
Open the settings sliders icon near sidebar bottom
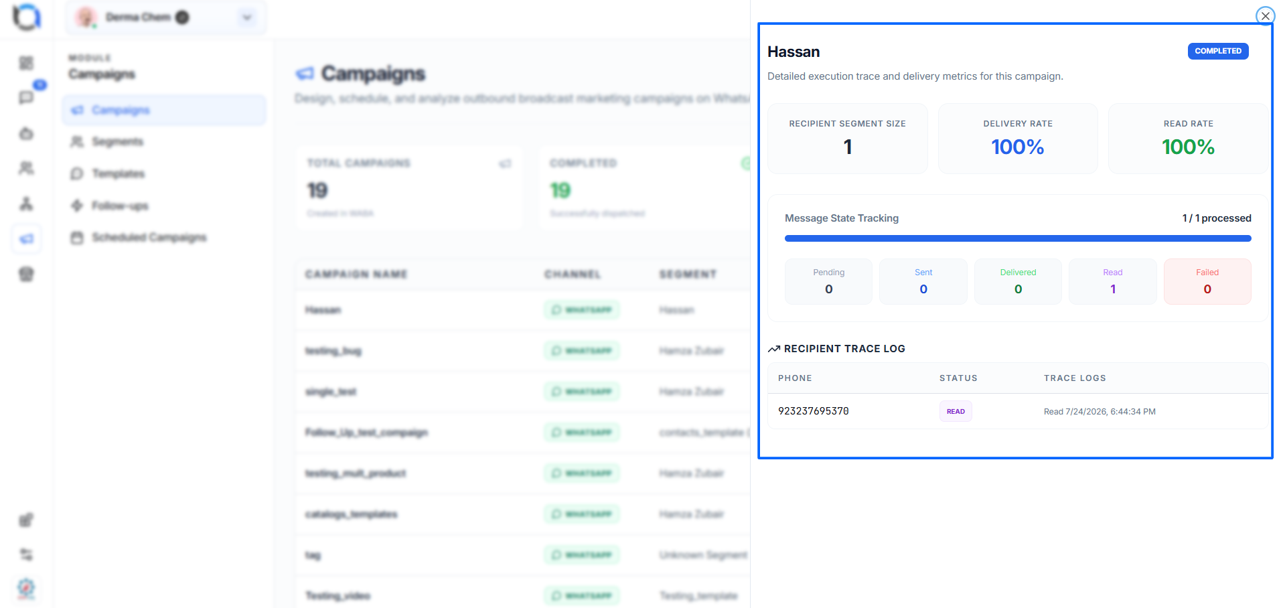tap(26, 554)
